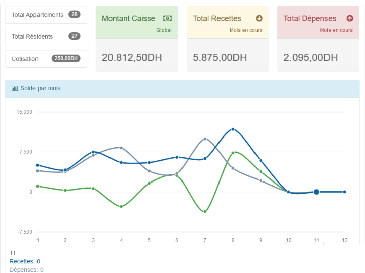Image resolution: width=365 pixels, height=273 pixels.
Task: Click the green data point at month 4
Action: (121, 206)
